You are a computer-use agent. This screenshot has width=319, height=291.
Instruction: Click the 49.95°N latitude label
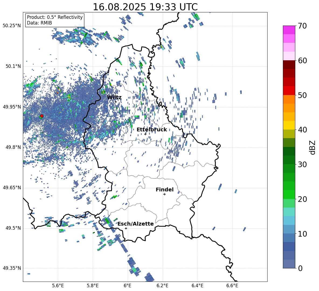tap(12, 107)
